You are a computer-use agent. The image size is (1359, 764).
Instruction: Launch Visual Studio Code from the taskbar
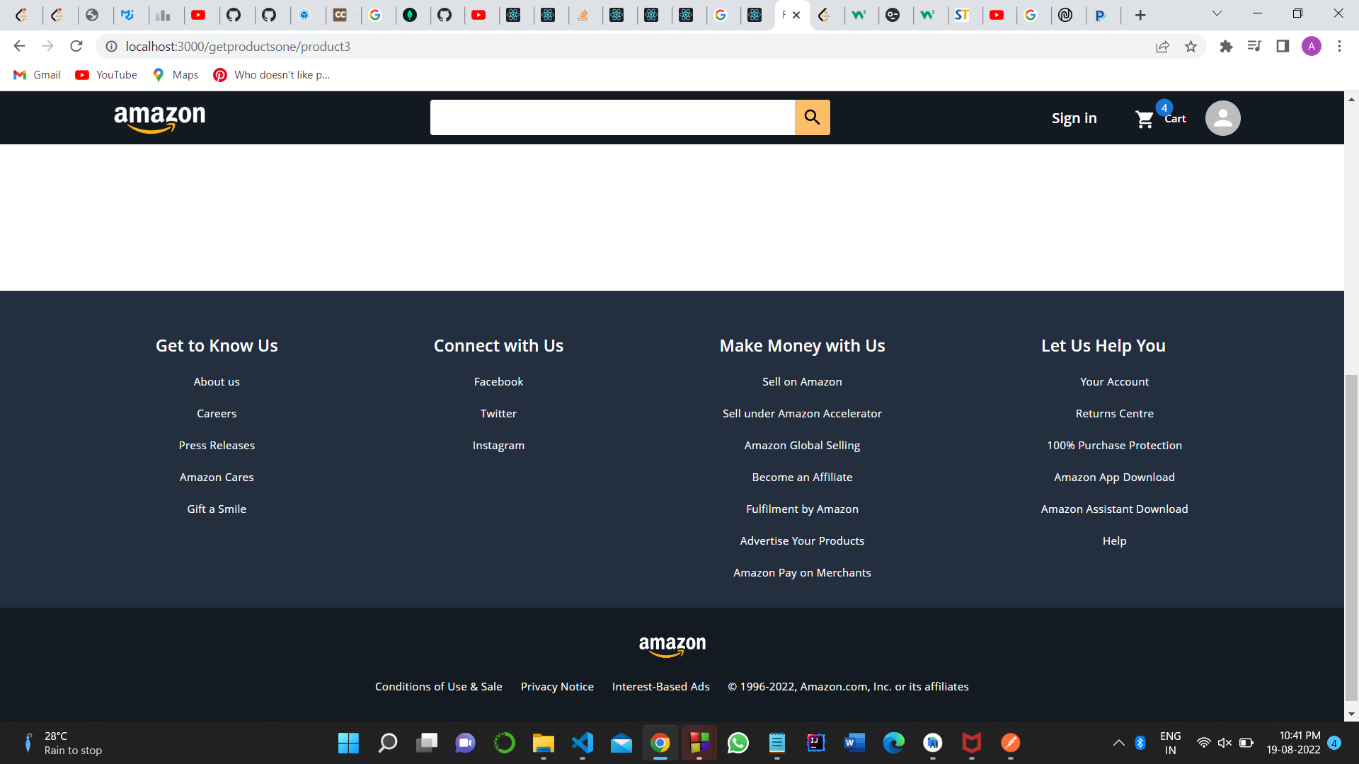click(582, 743)
